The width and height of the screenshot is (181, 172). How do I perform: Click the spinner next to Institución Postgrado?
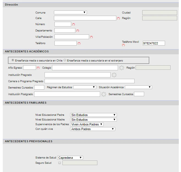(103, 94)
